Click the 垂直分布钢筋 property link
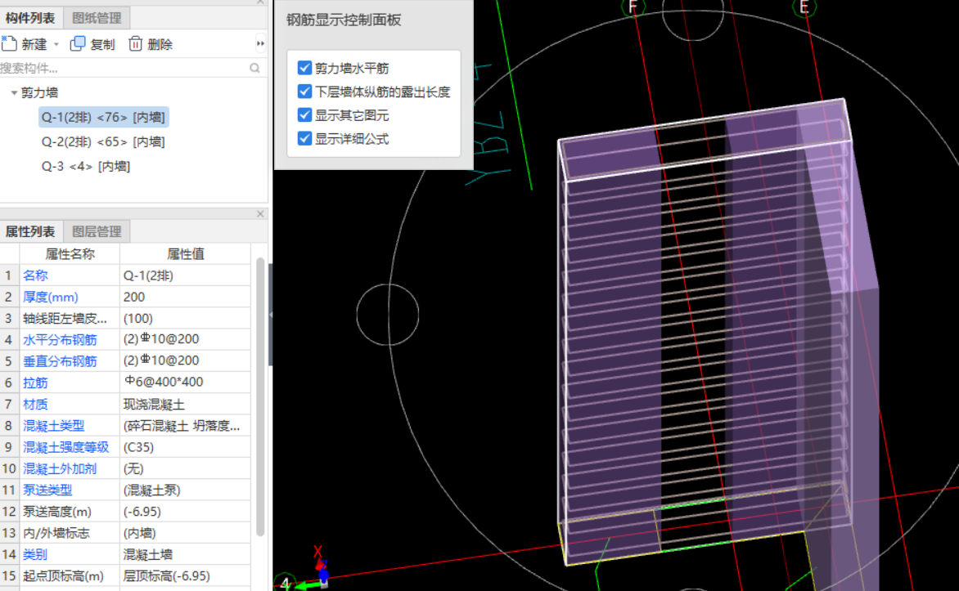 point(60,360)
